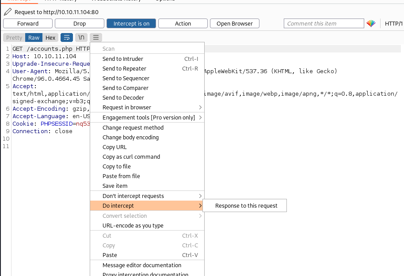Expand Don't intercept requests submenu
The image size is (404, 276).
coord(200,196)
